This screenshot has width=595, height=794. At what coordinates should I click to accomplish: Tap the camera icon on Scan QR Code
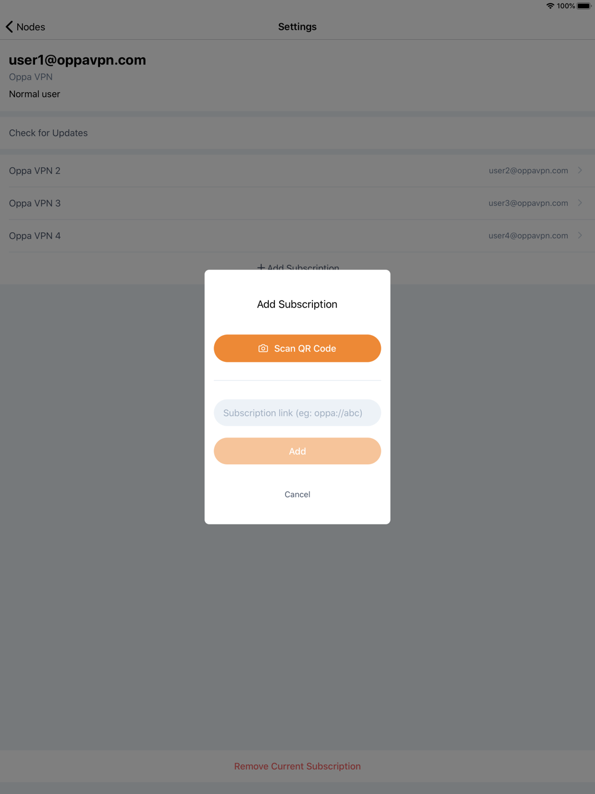click(263, 348)
